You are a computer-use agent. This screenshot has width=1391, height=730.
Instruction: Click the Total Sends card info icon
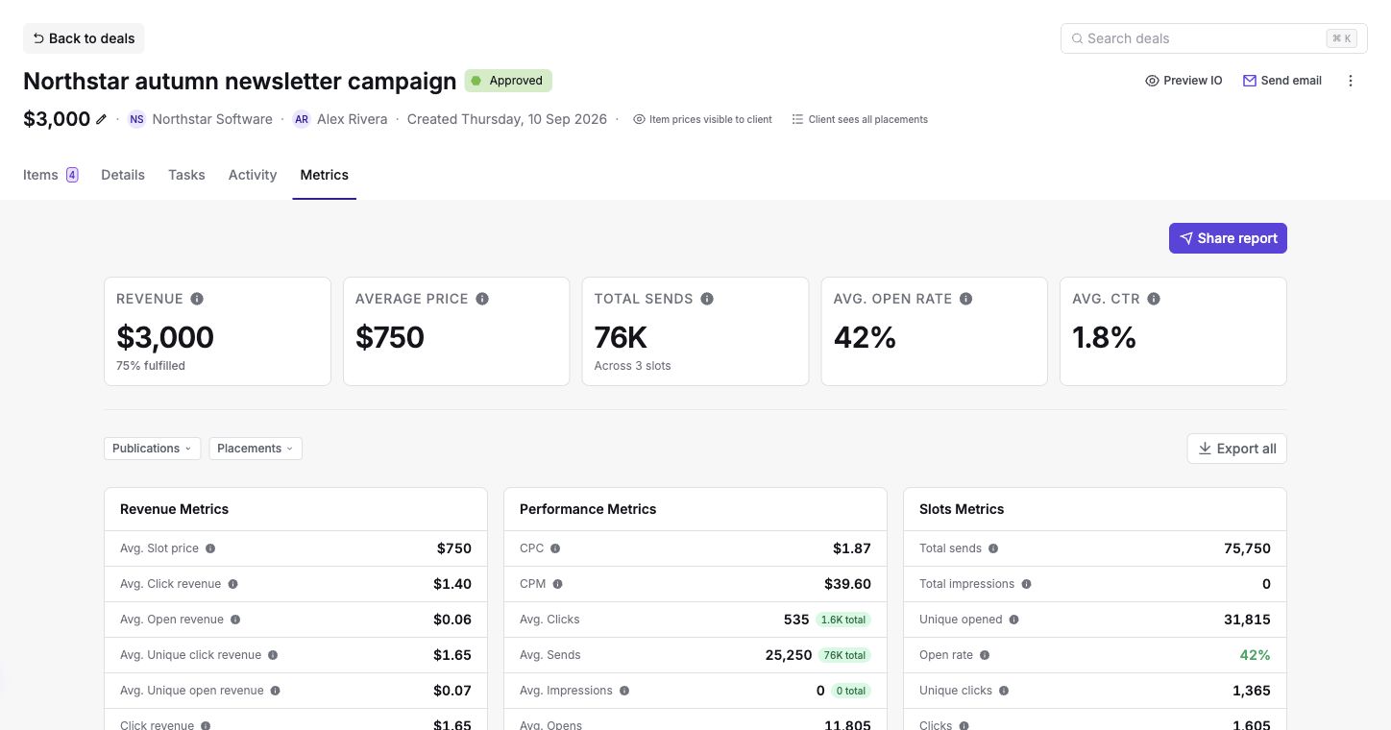tap(707, 299)
